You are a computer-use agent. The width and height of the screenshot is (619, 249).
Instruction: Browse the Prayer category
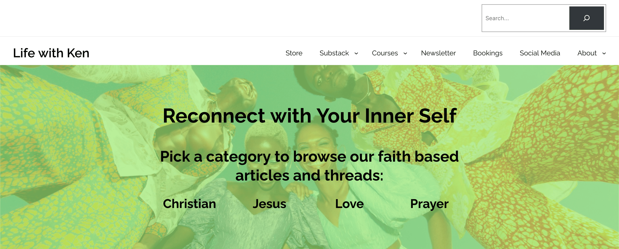(x=429, y=204)
